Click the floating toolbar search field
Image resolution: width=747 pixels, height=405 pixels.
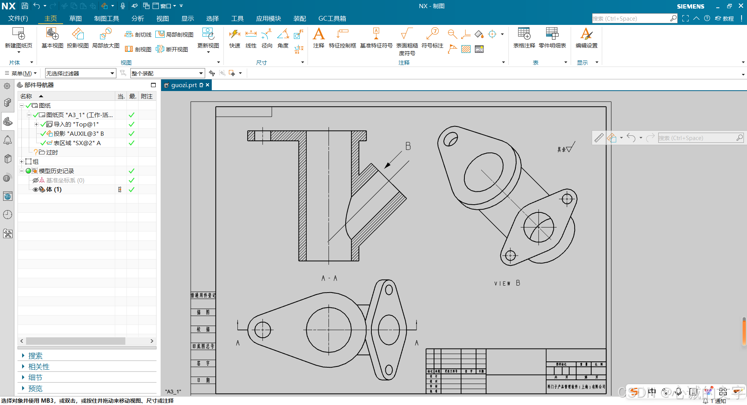(701, 138)
